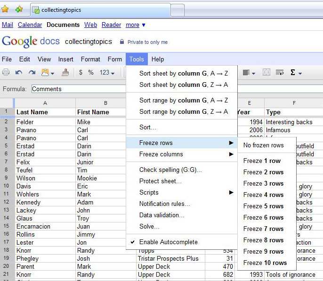Image resolution: width=323 pixels, height=281 pixels.
Task: Sort sheet by column G, A to Z
Action: pyautogui.click(x=182, y=73)
